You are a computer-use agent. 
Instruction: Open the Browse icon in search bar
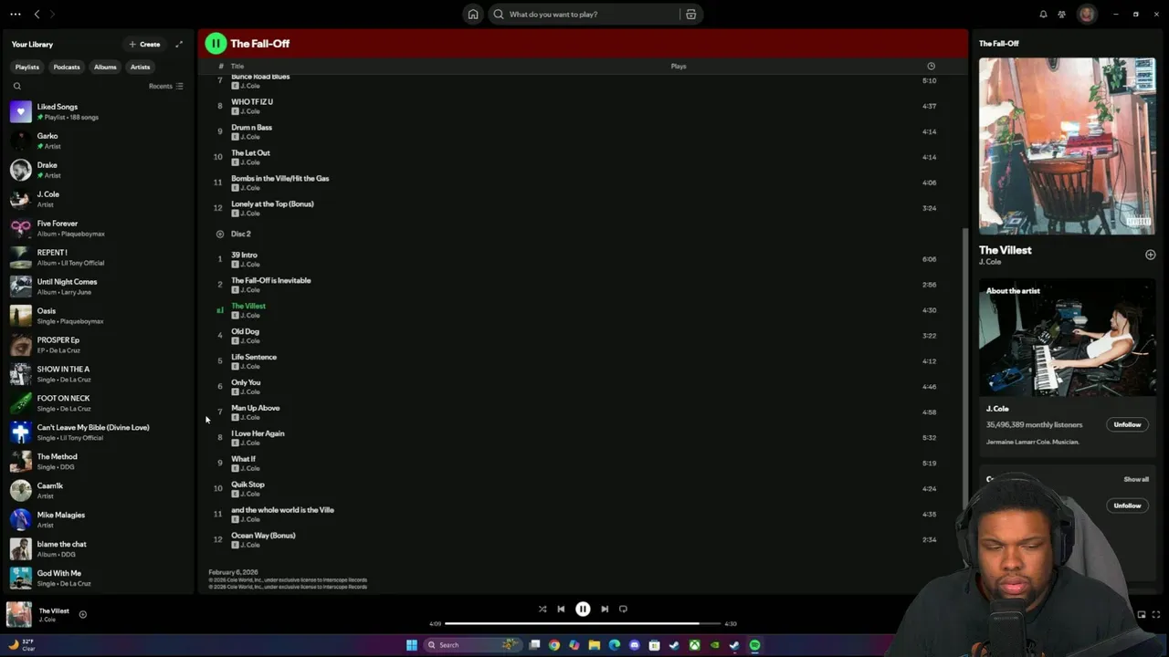click(x=691, y=14)
